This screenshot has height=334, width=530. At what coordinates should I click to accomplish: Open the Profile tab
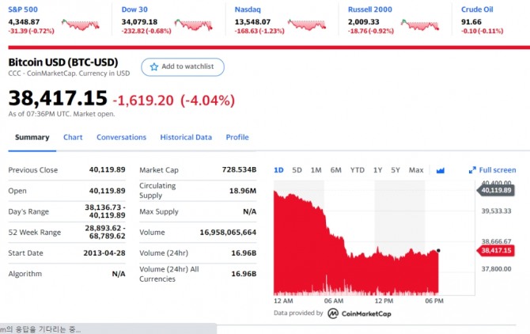237,137
